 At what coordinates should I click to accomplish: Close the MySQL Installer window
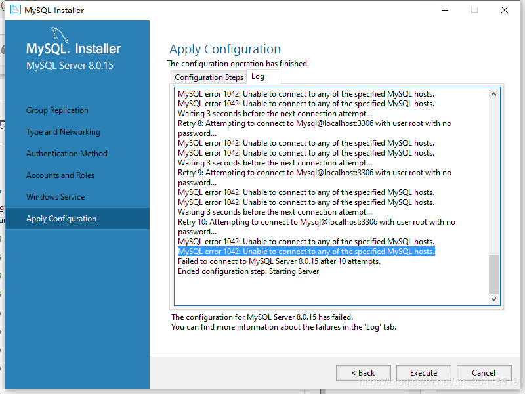(505, 10)
